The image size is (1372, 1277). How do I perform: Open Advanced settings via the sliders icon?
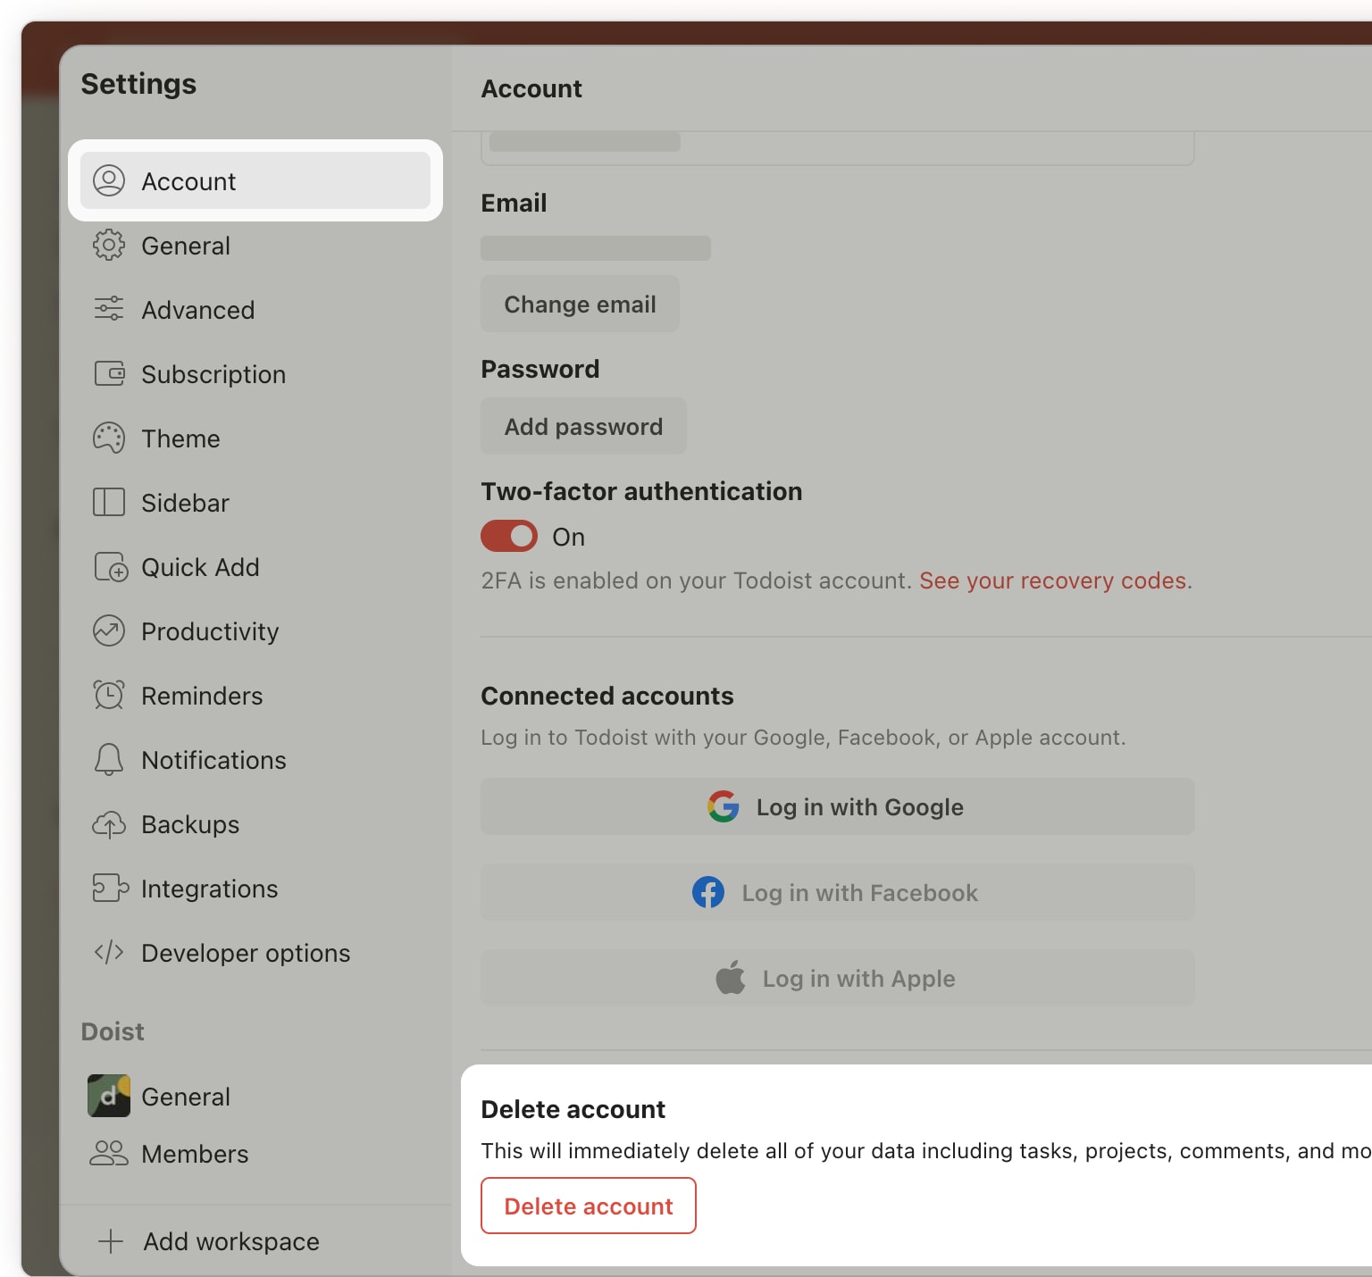109,310
